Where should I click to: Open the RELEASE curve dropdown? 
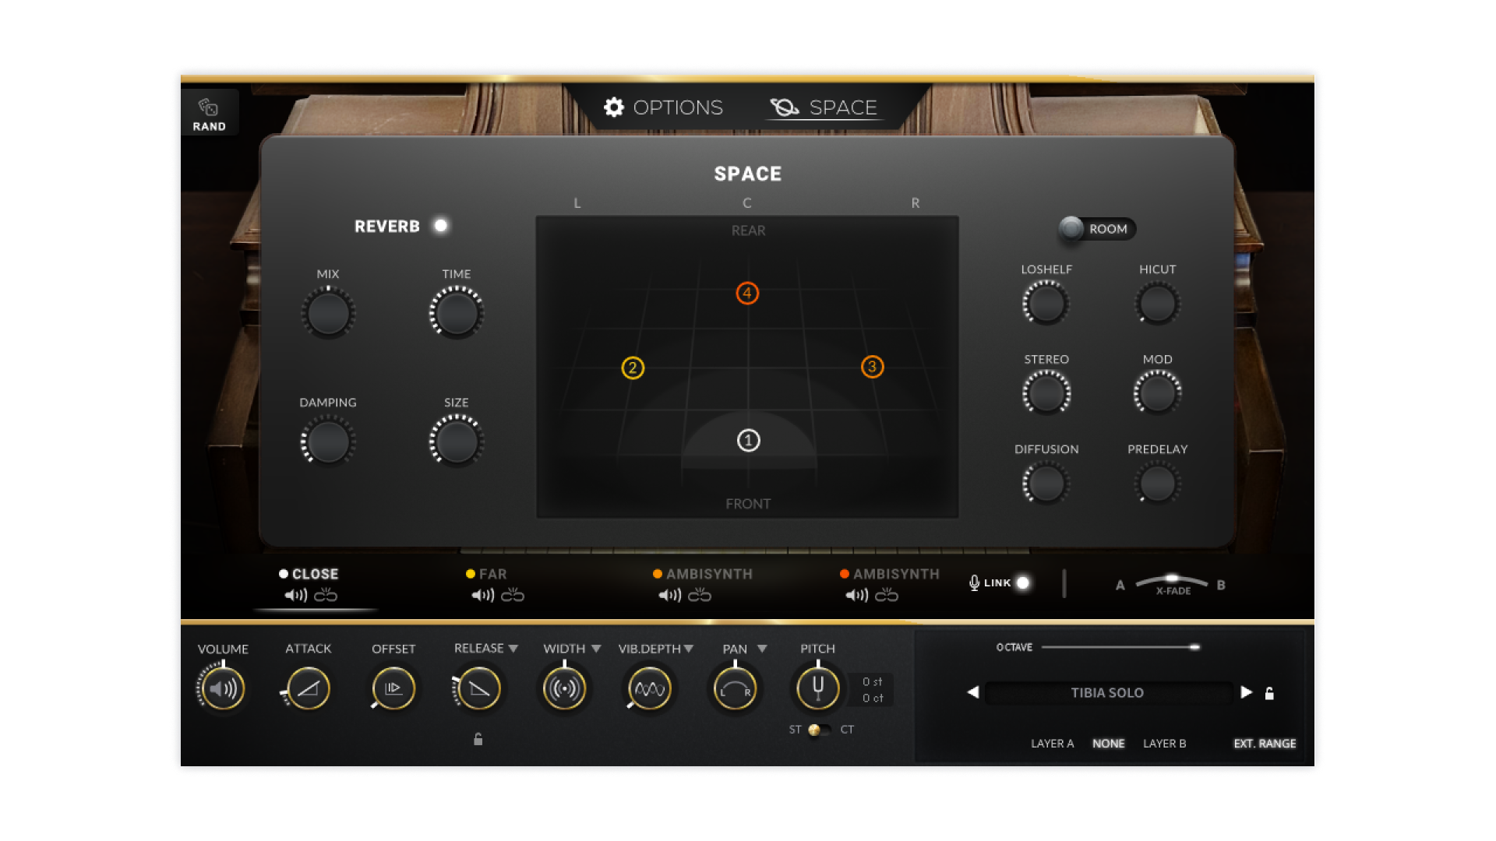point(513,647)
